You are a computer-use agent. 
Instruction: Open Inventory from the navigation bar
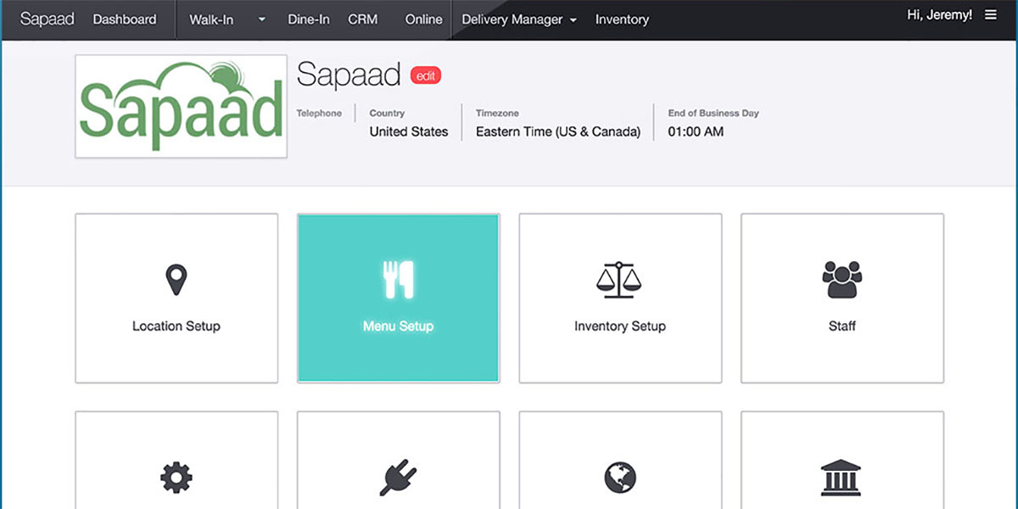622,20
